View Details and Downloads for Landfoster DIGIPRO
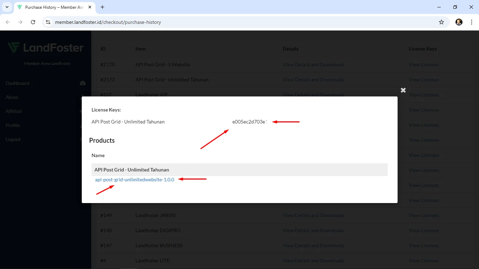479x269 pixels. (x=313, y=230)
